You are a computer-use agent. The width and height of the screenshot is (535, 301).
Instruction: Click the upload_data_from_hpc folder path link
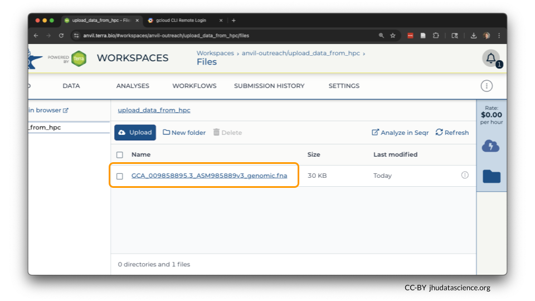coord(154,110)
